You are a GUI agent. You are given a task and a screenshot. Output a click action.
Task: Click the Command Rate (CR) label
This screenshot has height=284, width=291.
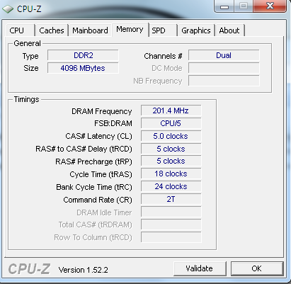98,200
